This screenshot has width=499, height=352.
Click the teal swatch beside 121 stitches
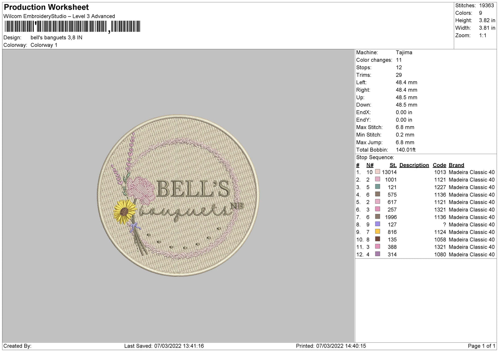(377, 187)
